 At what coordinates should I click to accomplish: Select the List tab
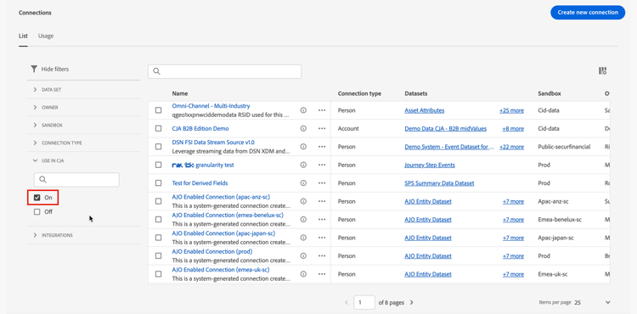[23, 36]
